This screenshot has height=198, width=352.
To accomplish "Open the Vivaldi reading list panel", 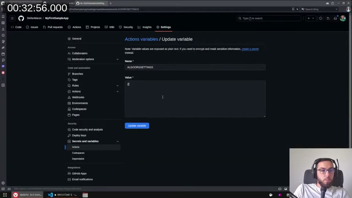I will point(3,23).
